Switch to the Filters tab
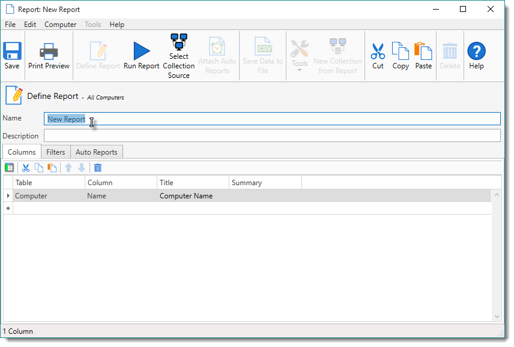Screen dimensions: 514x347 pos(56,152)
